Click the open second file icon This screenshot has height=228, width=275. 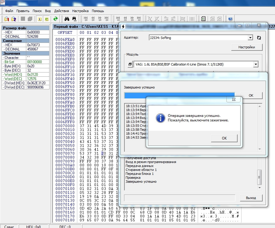(x=14, y=19)
